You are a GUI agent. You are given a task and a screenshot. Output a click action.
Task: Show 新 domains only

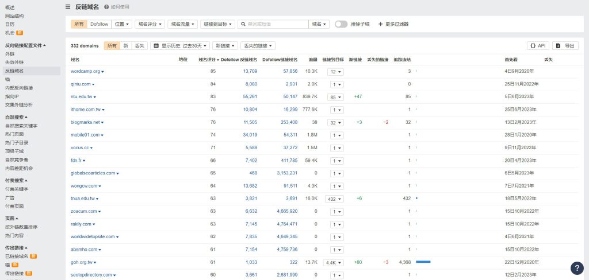tap(126, 46)
